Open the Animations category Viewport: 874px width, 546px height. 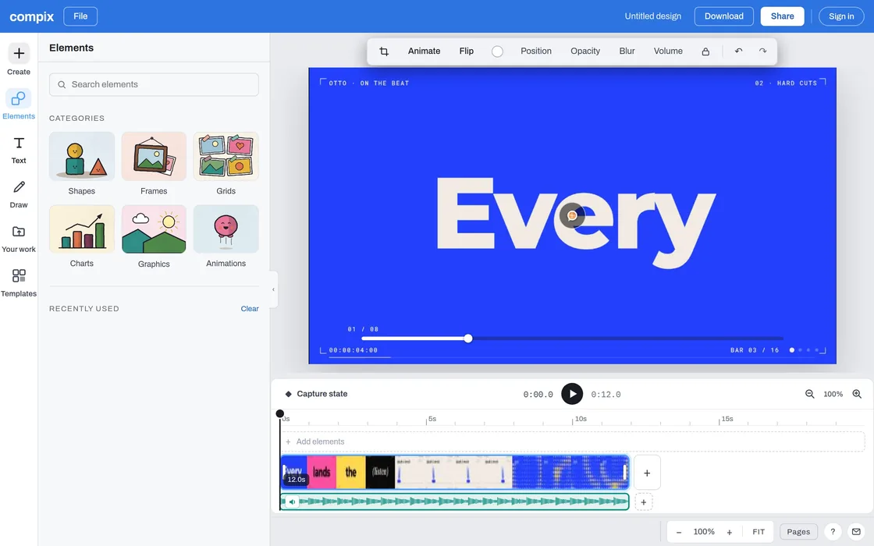(226, 237)
